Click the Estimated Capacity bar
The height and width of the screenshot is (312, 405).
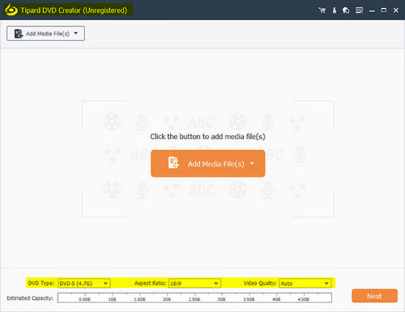click(195, 298)
